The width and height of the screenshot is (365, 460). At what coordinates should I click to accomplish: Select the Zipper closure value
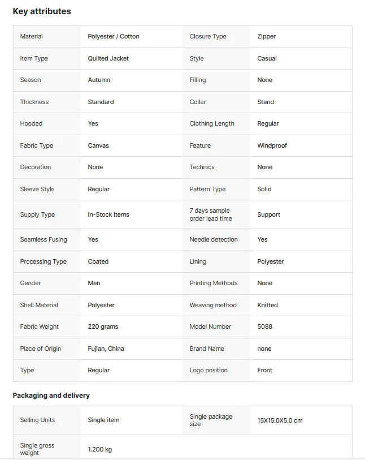tap(266, 36)
